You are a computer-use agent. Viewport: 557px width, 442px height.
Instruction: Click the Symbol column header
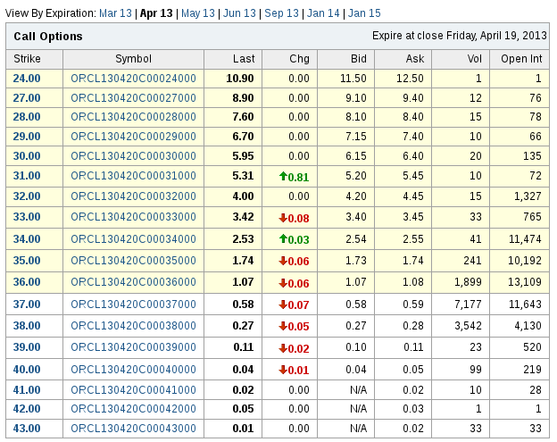[x=133, y=59]
